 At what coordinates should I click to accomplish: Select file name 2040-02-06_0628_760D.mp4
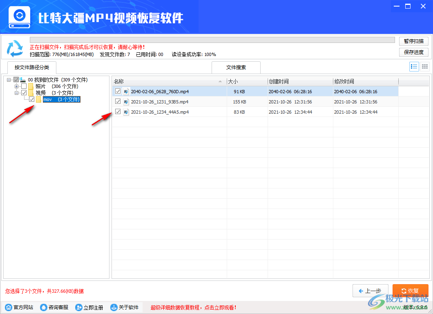tap(160, 92)
